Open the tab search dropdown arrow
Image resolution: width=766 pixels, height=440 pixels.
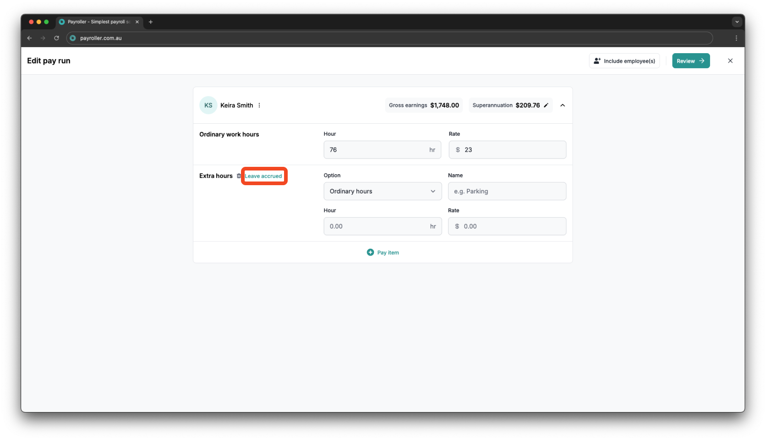point(737,22)
